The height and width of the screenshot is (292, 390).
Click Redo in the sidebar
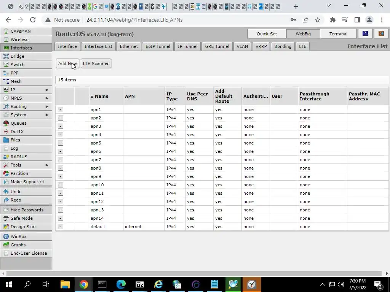(26, 200)
